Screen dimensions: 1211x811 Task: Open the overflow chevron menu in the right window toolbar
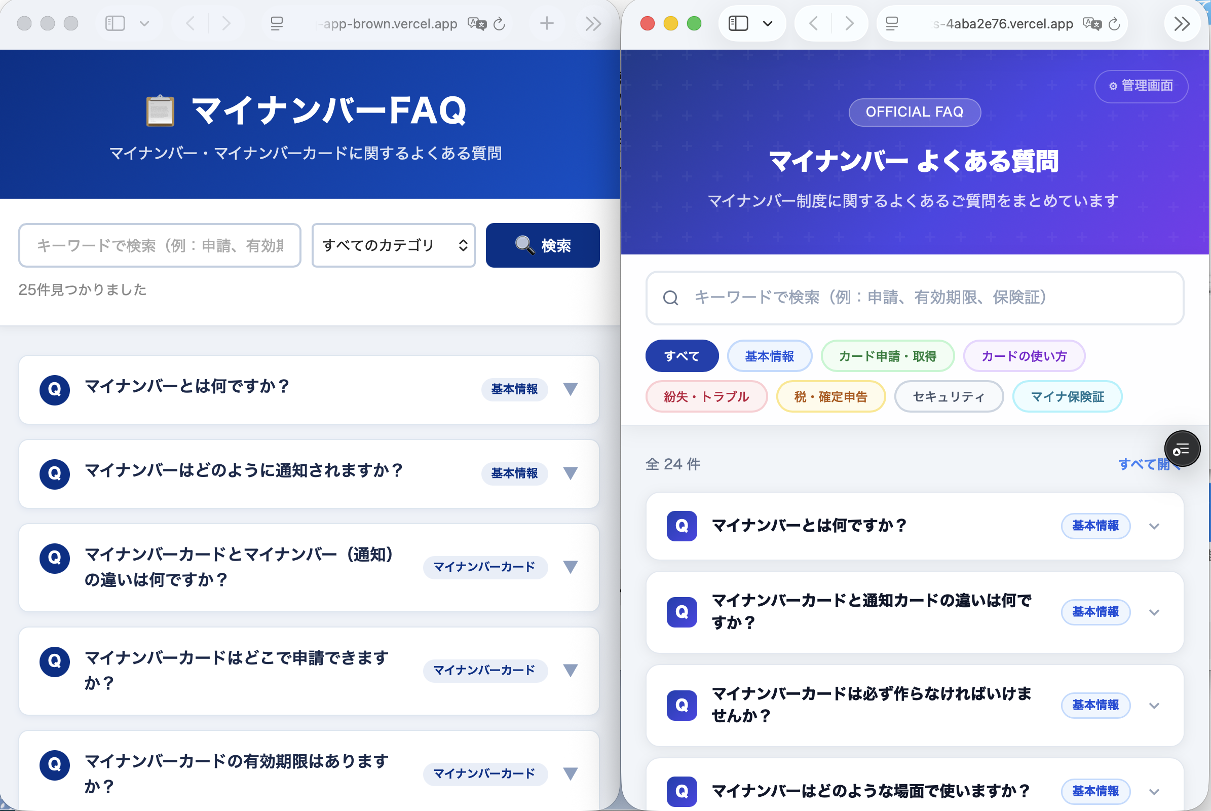[x=1183, y=23]
